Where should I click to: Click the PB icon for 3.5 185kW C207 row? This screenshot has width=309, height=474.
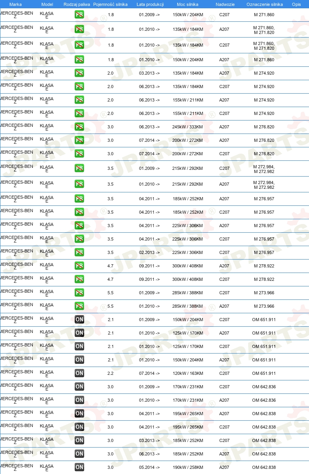pyautogui.click(x=79, y=212)
